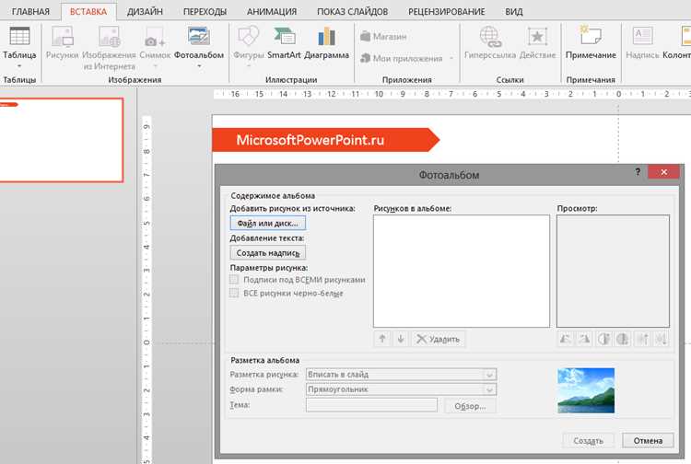This screenshot has height=464, width=691.
Task: Click the Отмена button
Action: point(648,440)
